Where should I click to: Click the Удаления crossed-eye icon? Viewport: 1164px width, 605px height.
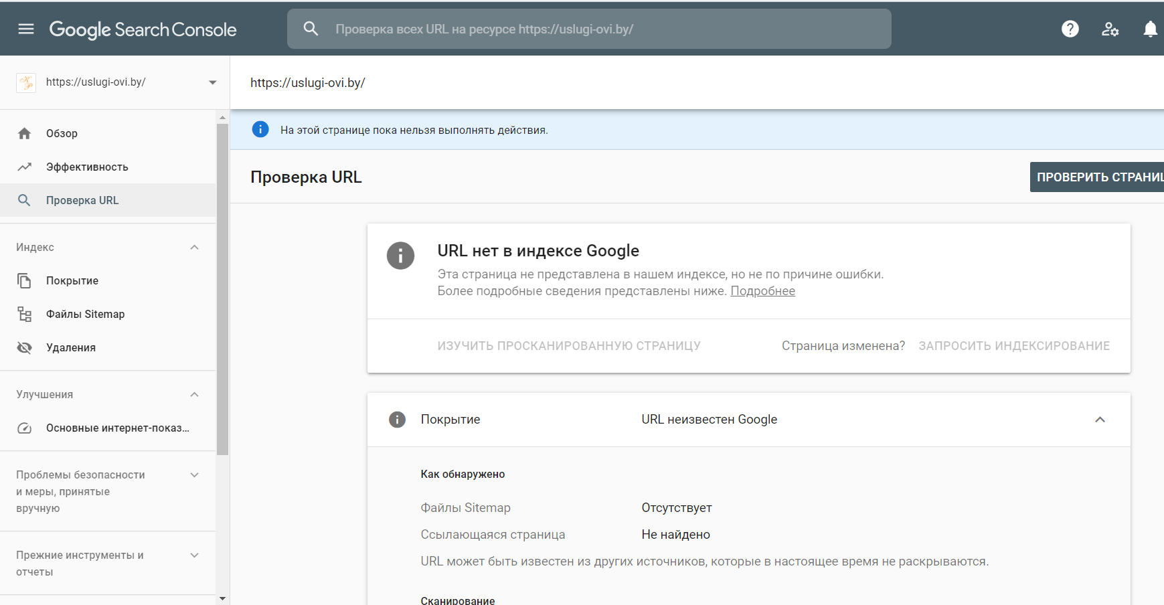click(25, 347)
